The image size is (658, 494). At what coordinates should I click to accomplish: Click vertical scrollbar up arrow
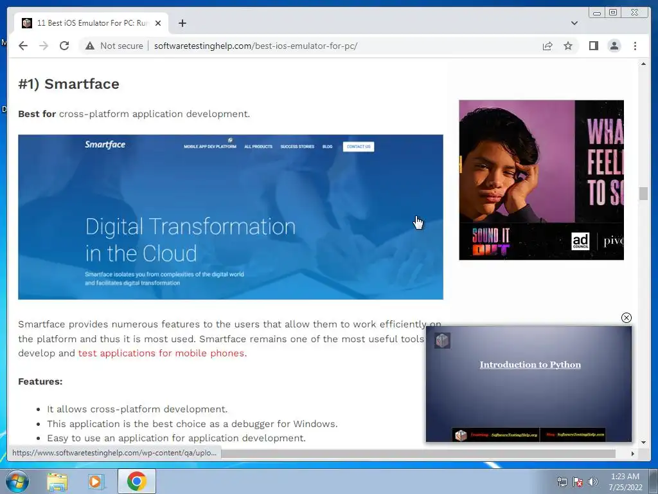(643, 64)
